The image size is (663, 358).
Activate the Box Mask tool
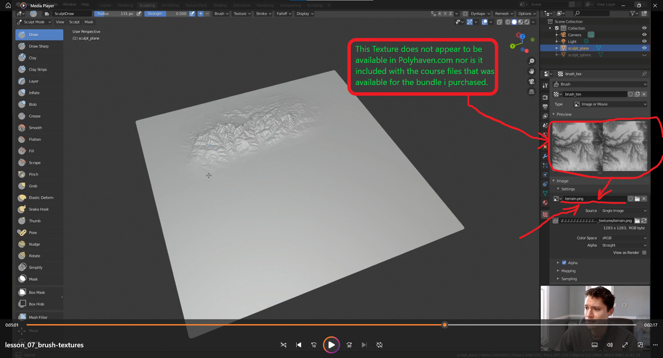coord(36,292)
